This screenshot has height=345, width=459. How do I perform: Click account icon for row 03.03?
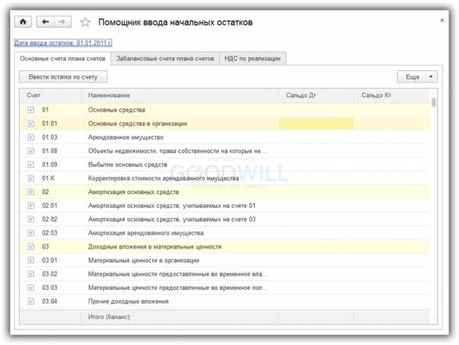[31, 288]
